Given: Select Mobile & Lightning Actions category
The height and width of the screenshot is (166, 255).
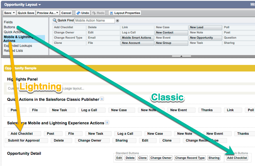Looking at the screenshot, I should point(24,39).
